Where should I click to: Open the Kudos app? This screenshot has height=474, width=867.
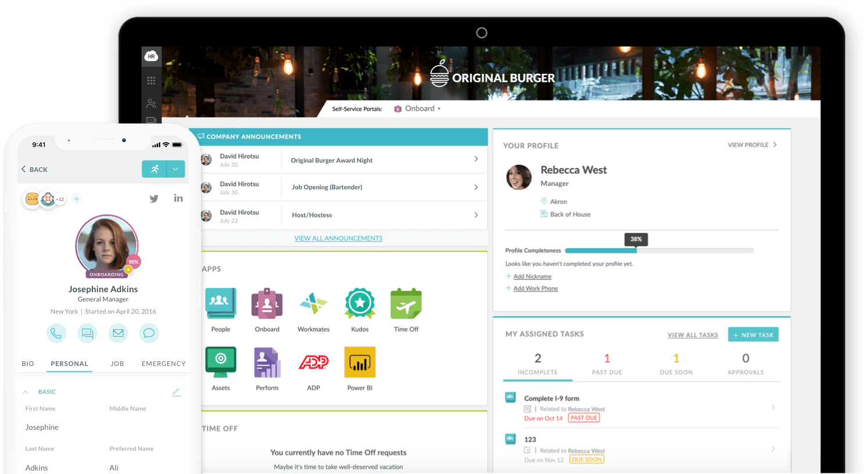(359, 303)
